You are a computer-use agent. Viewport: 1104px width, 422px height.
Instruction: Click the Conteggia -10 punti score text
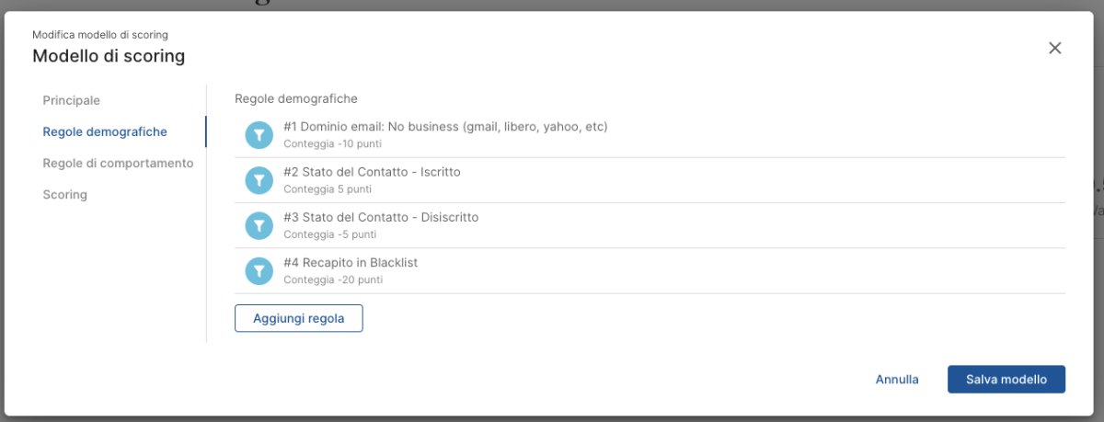pos(332,144)
